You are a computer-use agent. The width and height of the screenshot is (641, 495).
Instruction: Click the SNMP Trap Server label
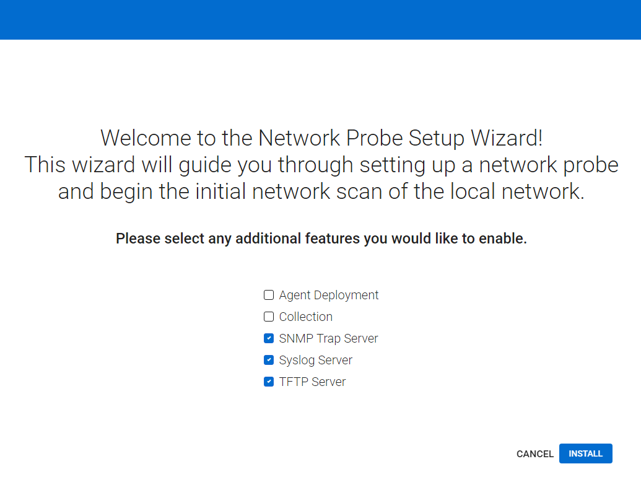click(x=328, y=338)
